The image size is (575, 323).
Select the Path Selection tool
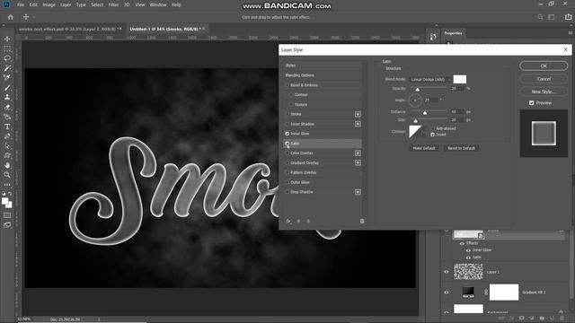pos(7,145)
